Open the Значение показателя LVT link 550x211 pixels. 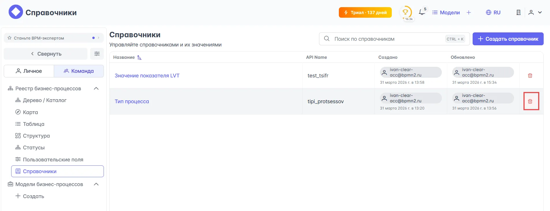(147, 76)
